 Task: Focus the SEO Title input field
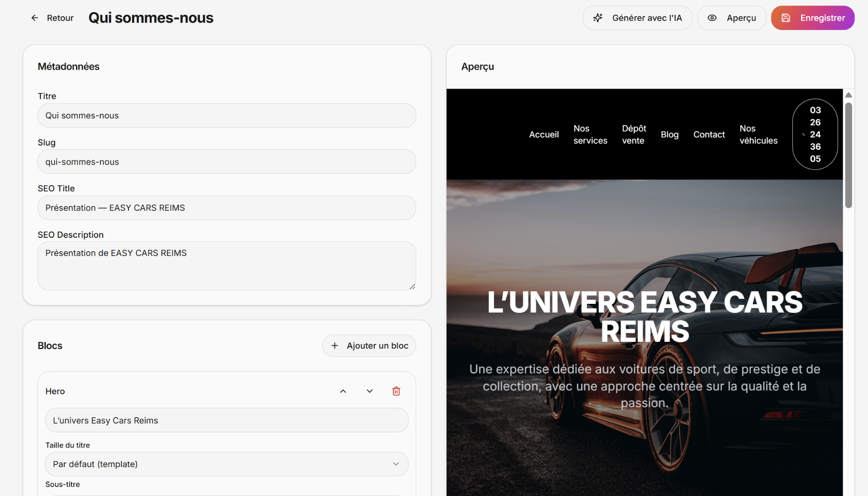point(226,208)
